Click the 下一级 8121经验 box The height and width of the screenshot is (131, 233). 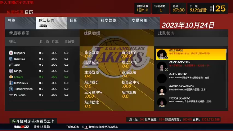198,8
